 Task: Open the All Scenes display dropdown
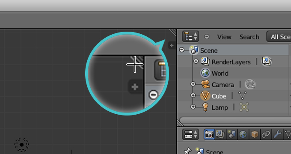click(279, 36)
